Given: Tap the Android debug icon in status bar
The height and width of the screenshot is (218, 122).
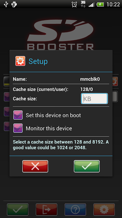Looking at the screenshot, I should 14,4.
